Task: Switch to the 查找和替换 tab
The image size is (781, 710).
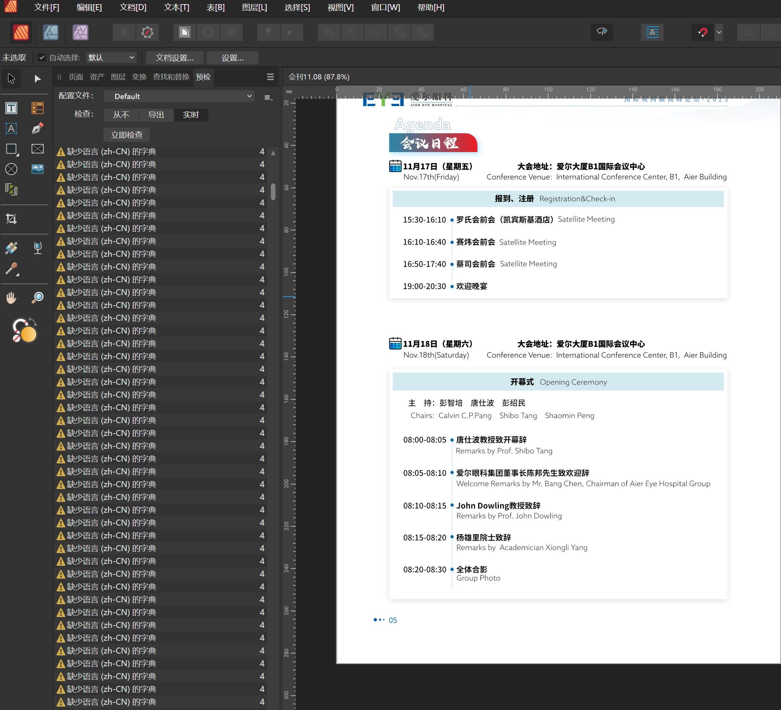Action: click(171, 77)
